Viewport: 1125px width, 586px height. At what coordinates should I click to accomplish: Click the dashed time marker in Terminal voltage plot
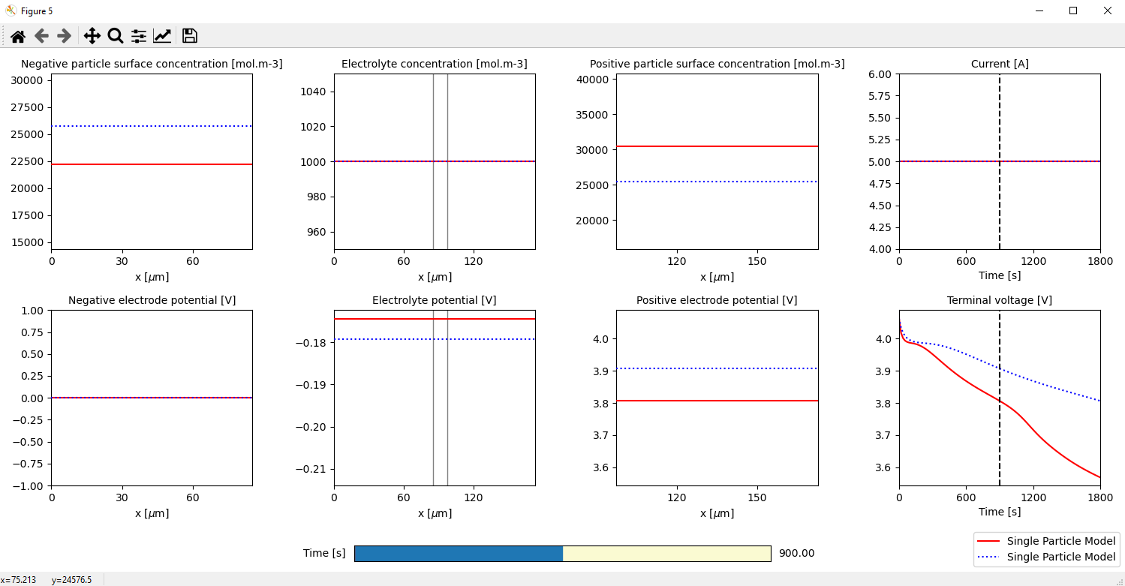(999, 398)
